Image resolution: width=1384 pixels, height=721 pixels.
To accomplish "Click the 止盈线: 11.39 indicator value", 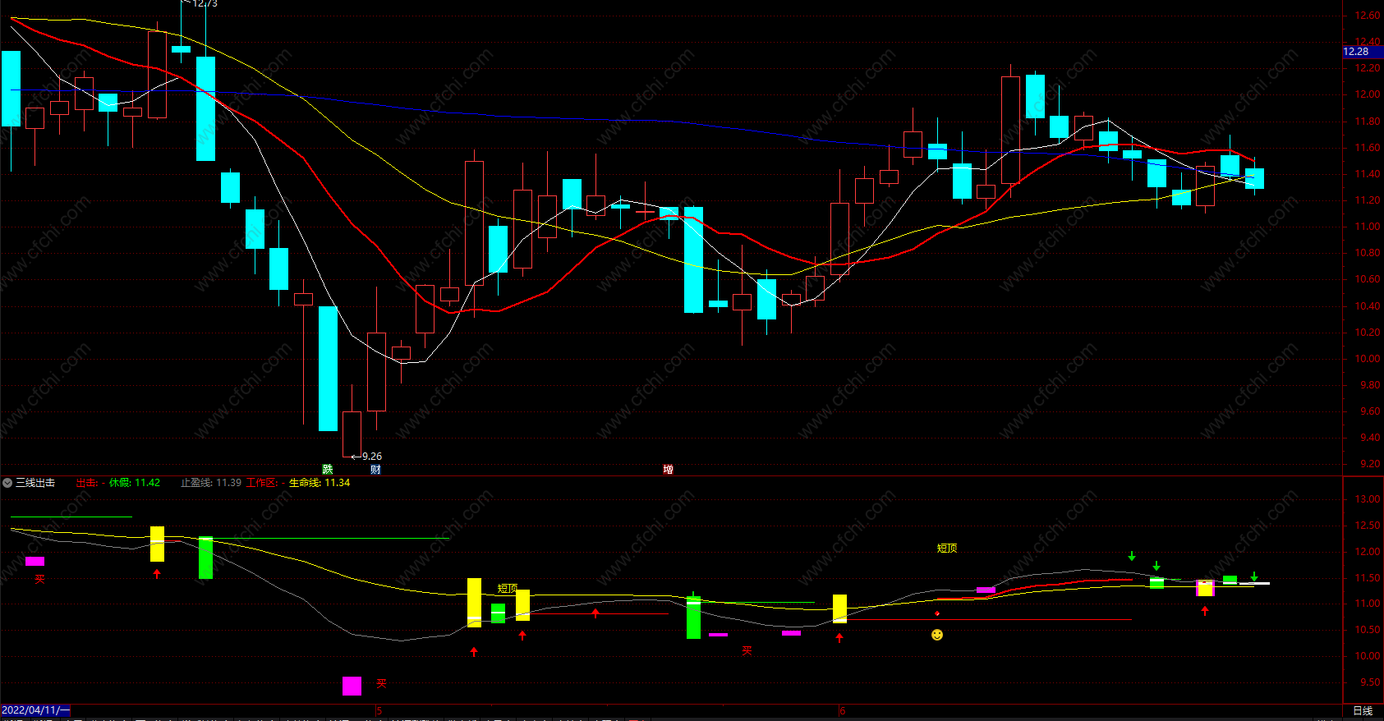I will (211, 483).
